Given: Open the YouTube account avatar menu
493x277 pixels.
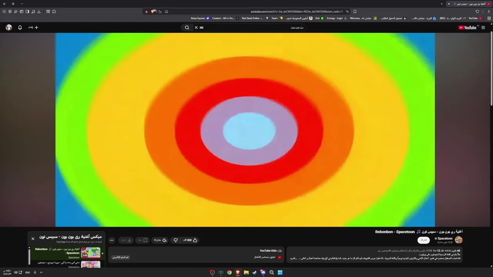Looking at the screenshot, I should 9,28.
